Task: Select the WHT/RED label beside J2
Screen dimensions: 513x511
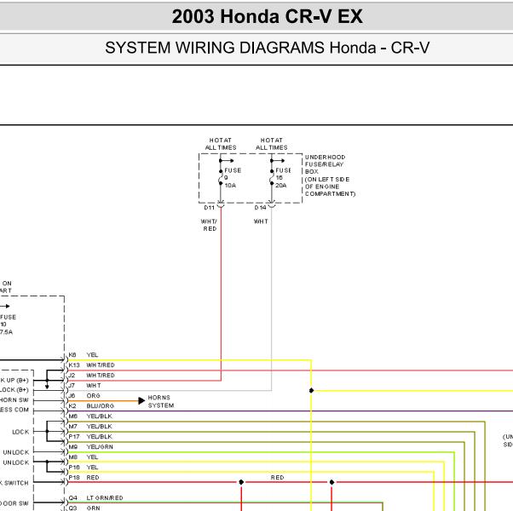Action: point(101,375)
